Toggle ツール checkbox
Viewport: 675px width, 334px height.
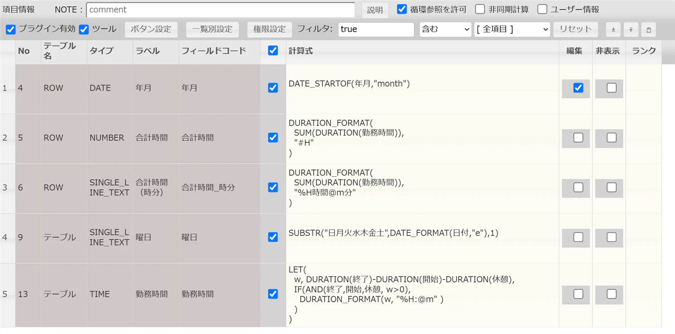83,30
